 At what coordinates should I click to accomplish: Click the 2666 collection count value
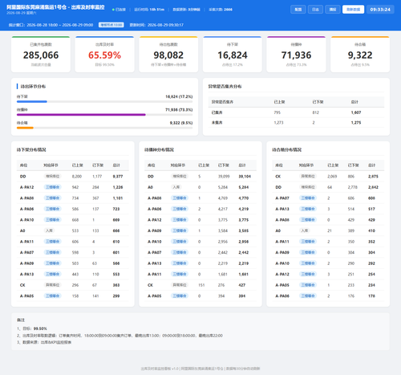(x=228, y=10)
